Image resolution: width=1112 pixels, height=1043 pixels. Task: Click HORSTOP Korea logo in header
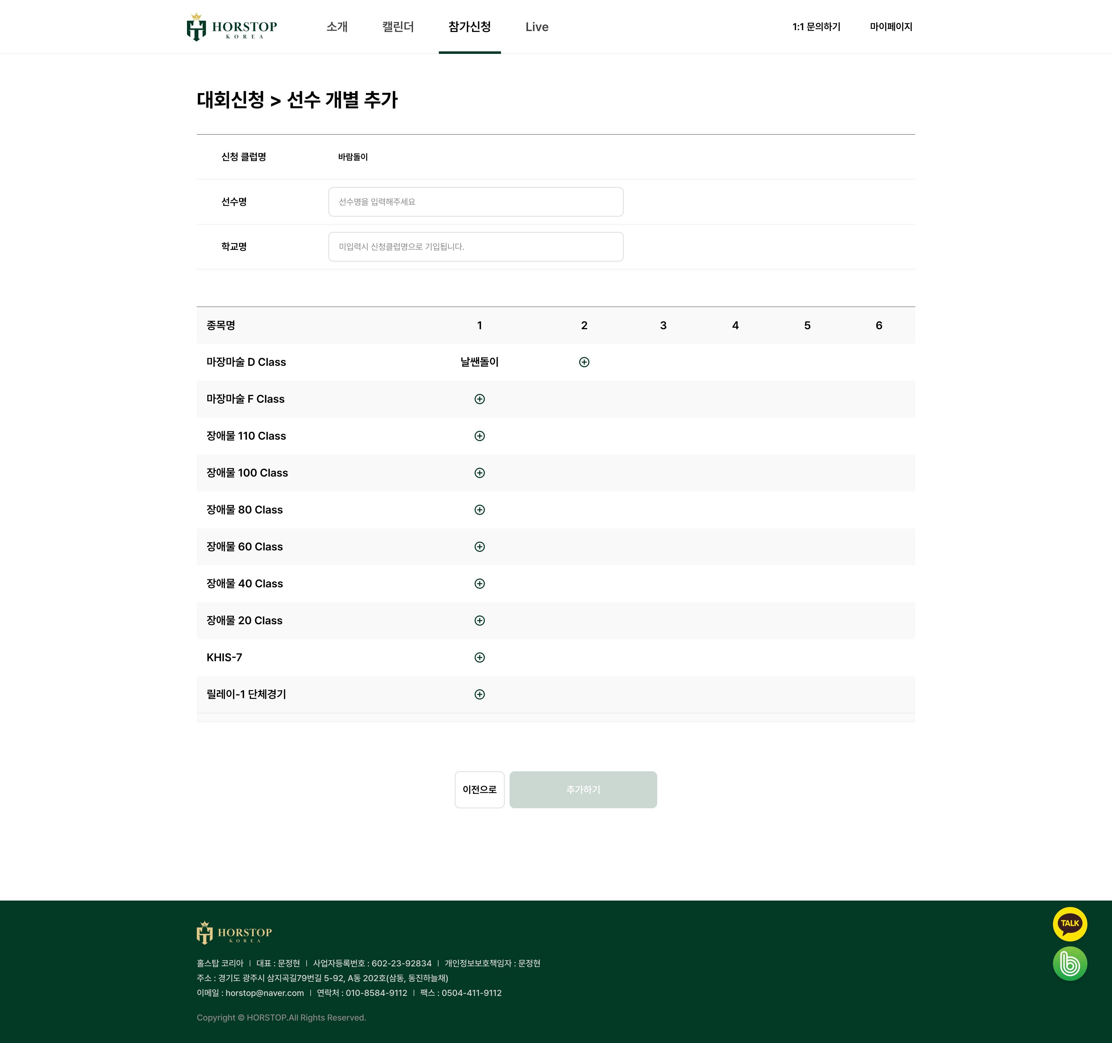[x=232, y=27]
